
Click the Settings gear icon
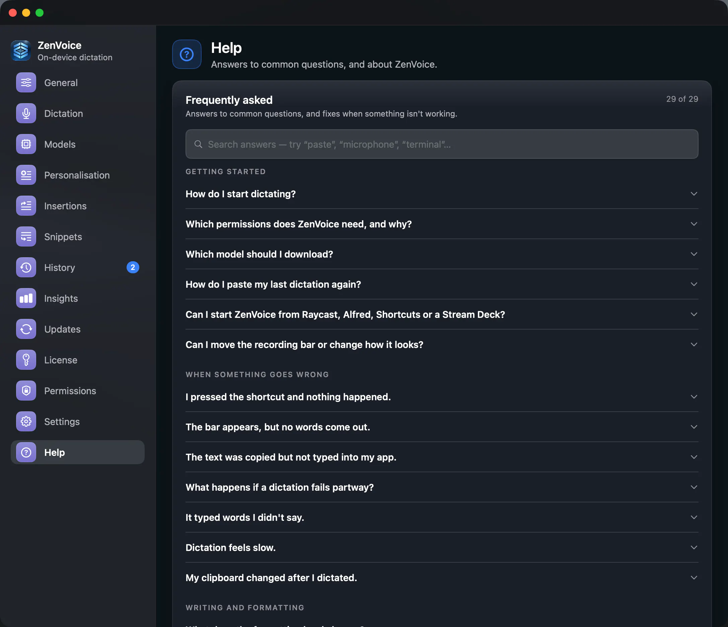pos(26,421)
